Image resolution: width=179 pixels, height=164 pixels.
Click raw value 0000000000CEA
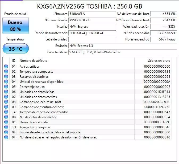pos(157,117)
